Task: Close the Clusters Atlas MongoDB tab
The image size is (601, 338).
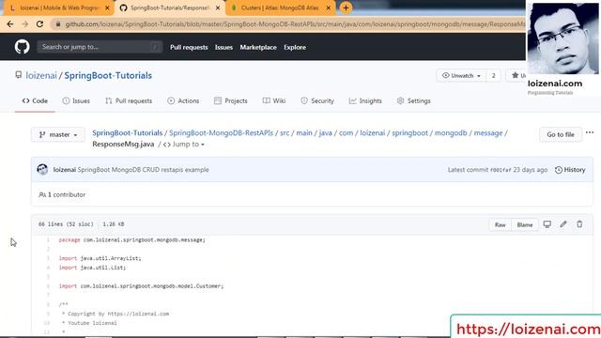Action: tap(328, 8)
